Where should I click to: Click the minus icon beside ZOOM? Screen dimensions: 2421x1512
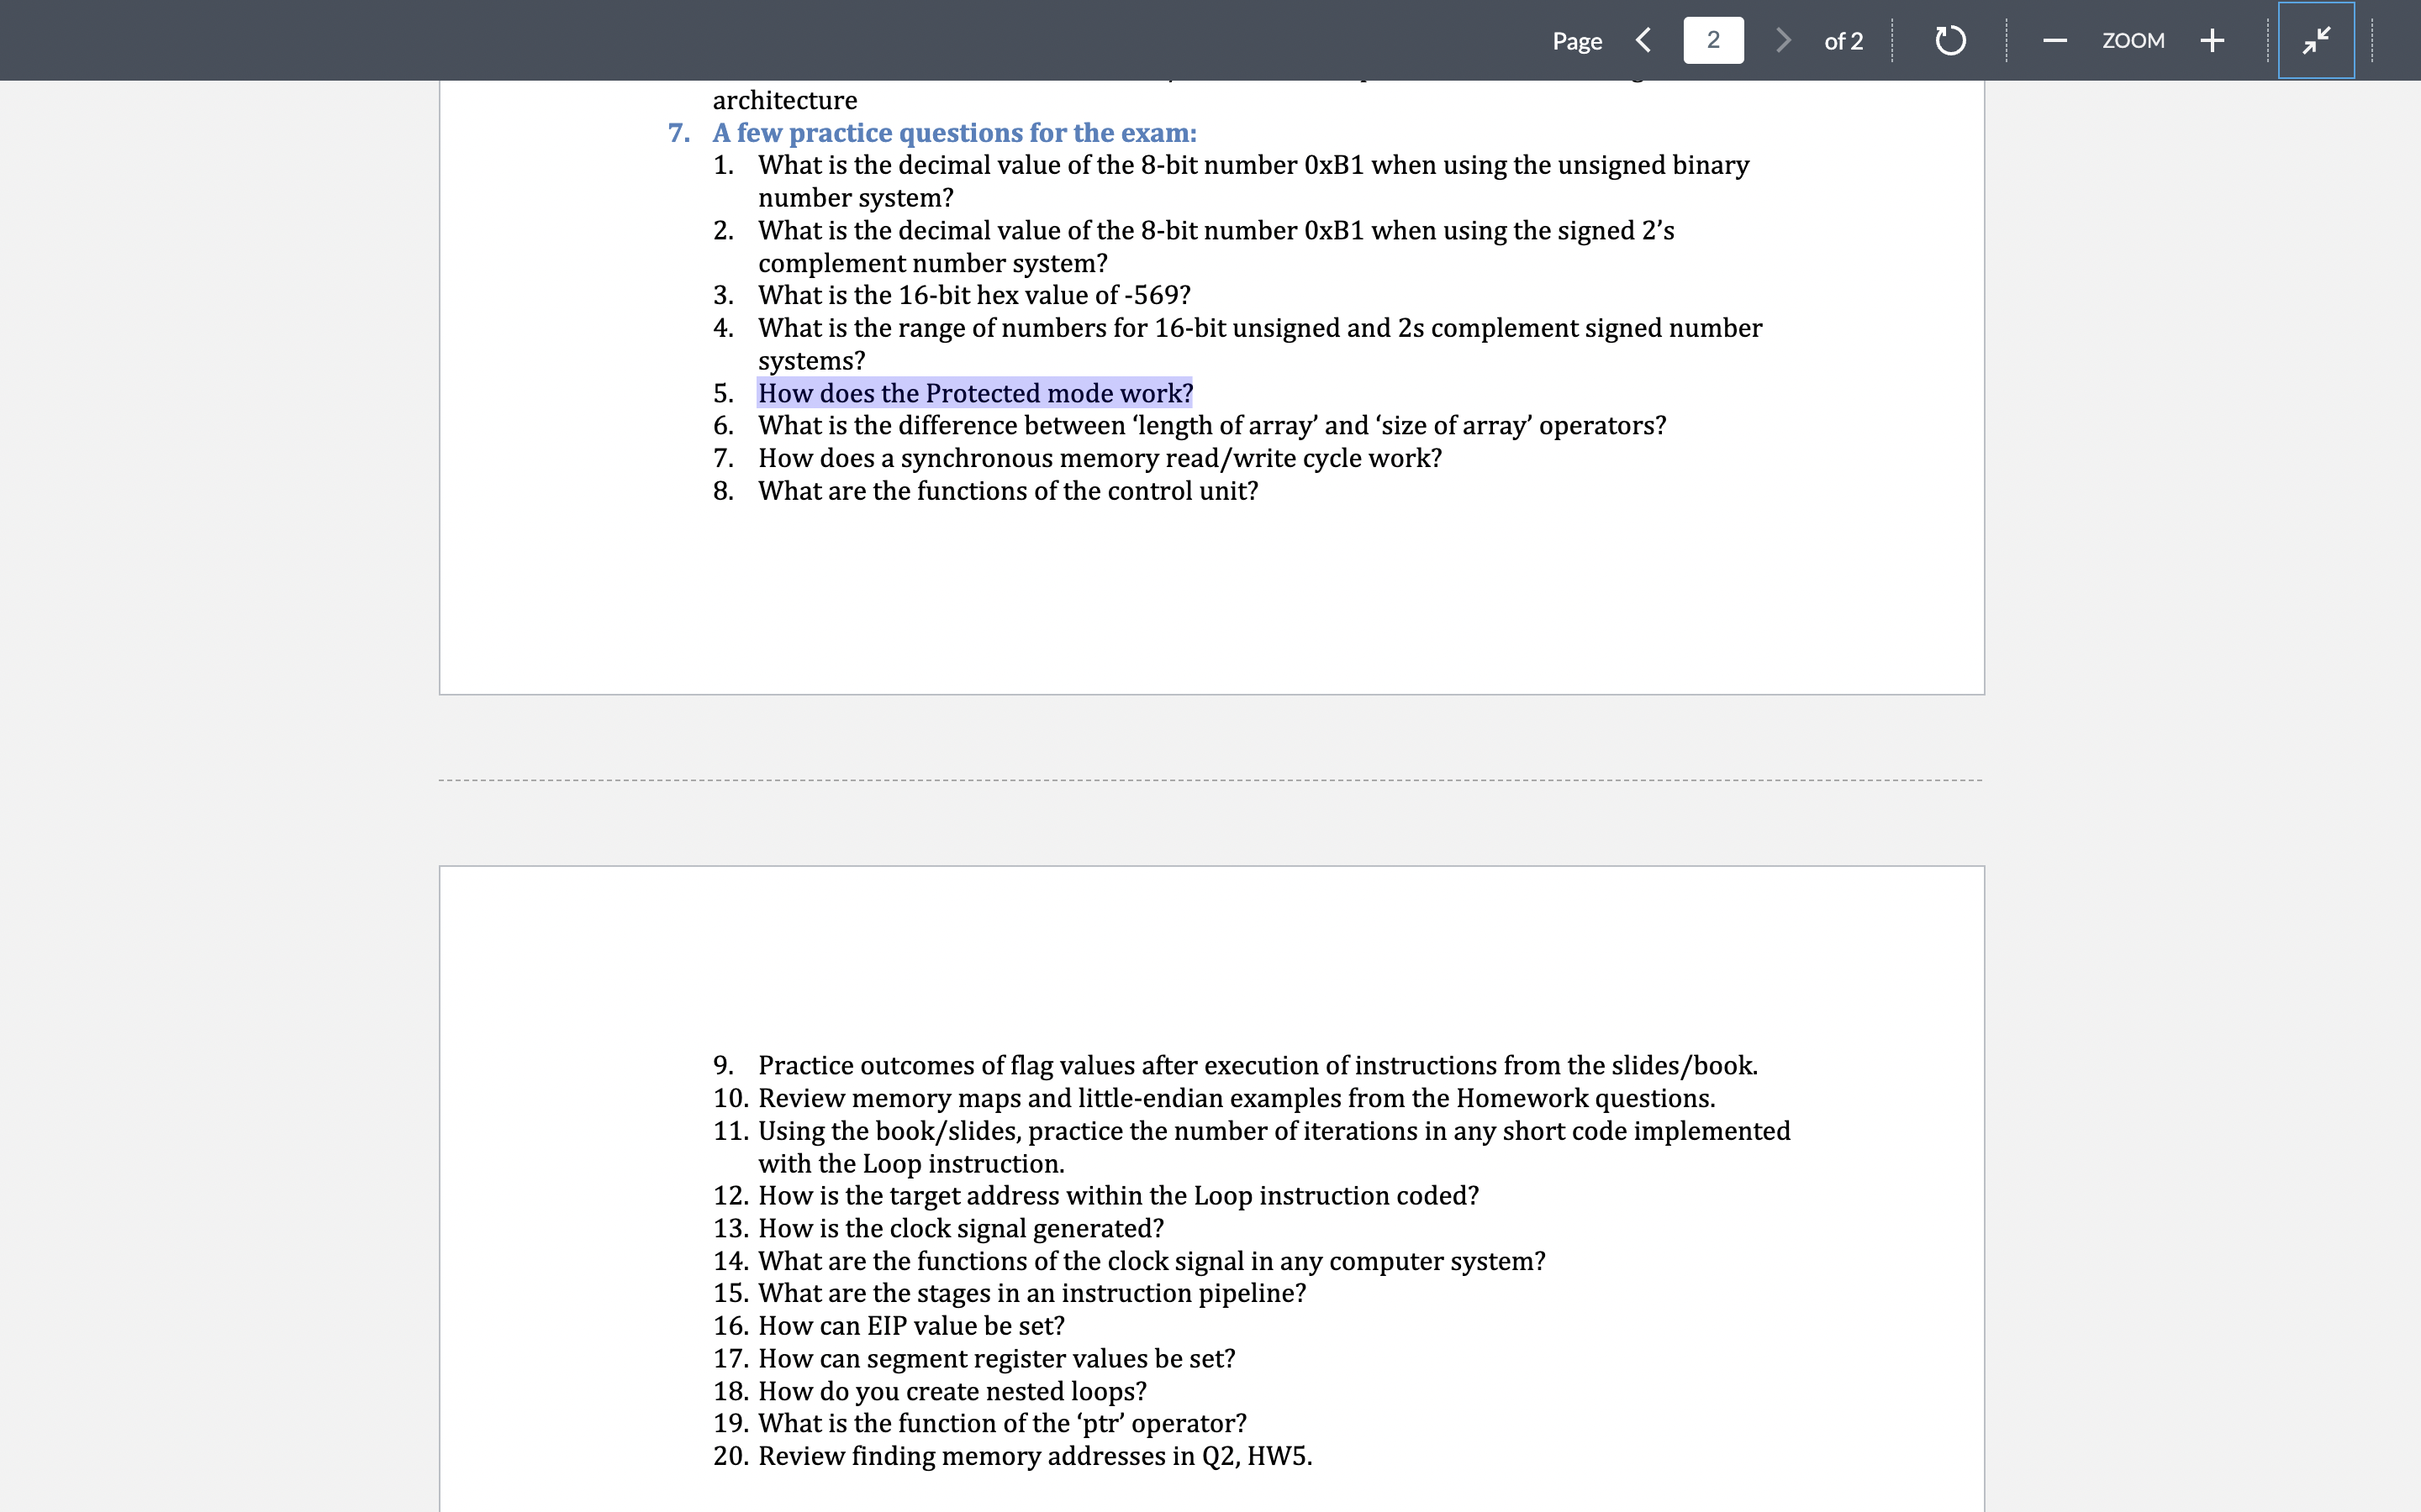pos(2054,40)
